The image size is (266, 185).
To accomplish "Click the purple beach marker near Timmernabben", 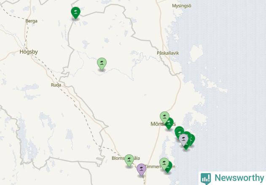I will [141, 169].
